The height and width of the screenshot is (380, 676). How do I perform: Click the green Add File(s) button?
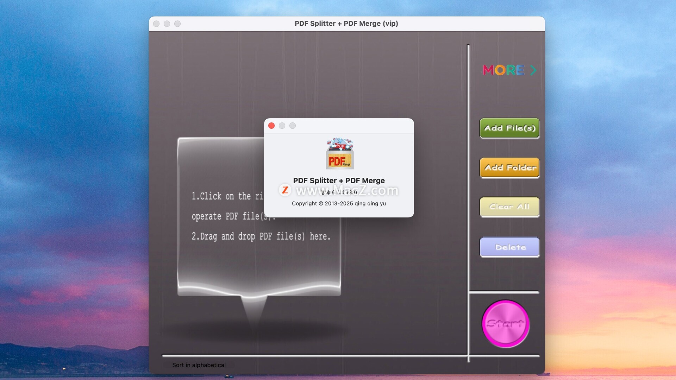click(x=509, y=128)
